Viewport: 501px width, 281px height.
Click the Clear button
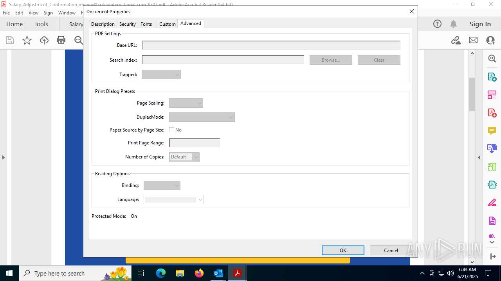(379, 60)
